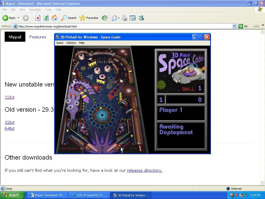Minimize the Internet Explorer window

coord(250,3)
